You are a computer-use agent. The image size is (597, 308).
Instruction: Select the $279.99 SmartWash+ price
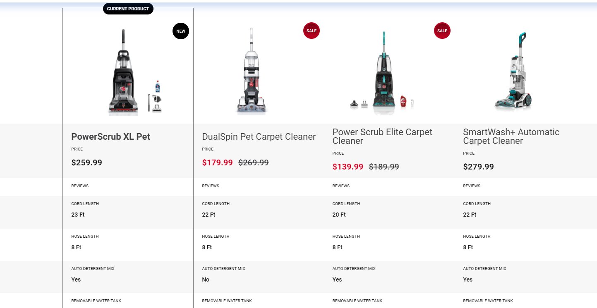(x=478, y=167)
